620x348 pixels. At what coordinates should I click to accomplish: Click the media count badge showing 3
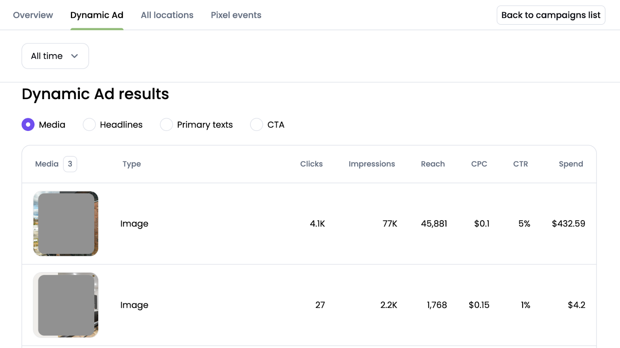tap(70, 164)
